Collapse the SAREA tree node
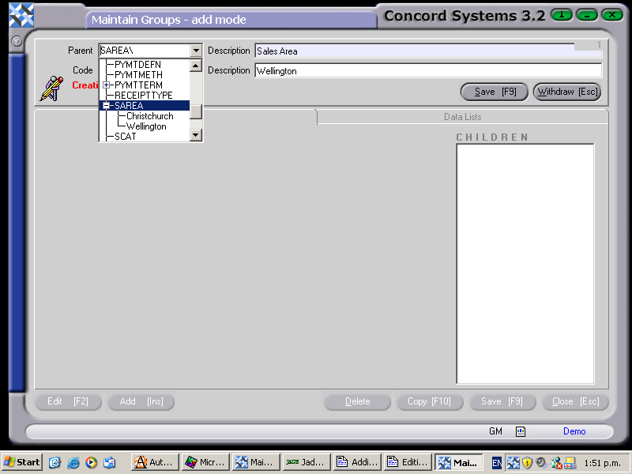The width and height of the screenshot is (632, 474). pyautogui.click(x=106, y=105)
